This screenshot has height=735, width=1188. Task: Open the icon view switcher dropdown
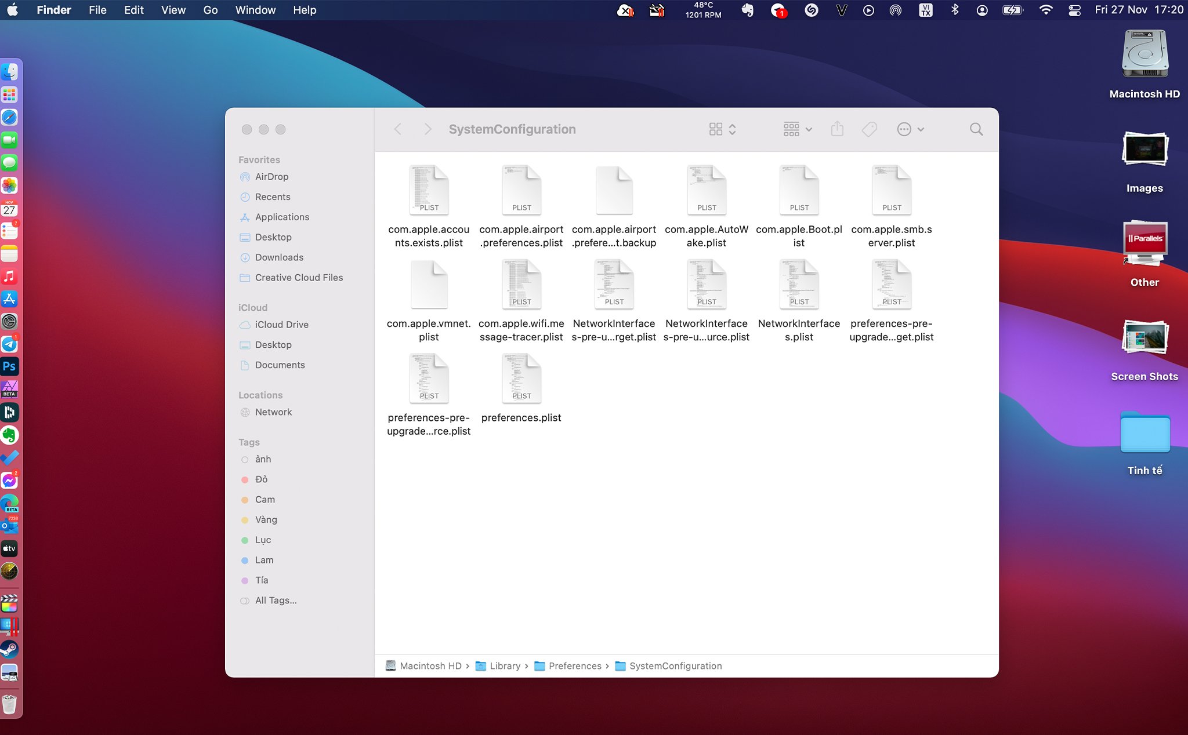(x=722, y=129)
